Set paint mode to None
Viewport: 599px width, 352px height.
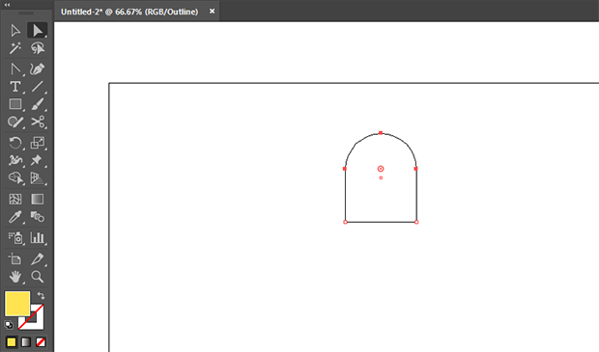click(41, 342)
